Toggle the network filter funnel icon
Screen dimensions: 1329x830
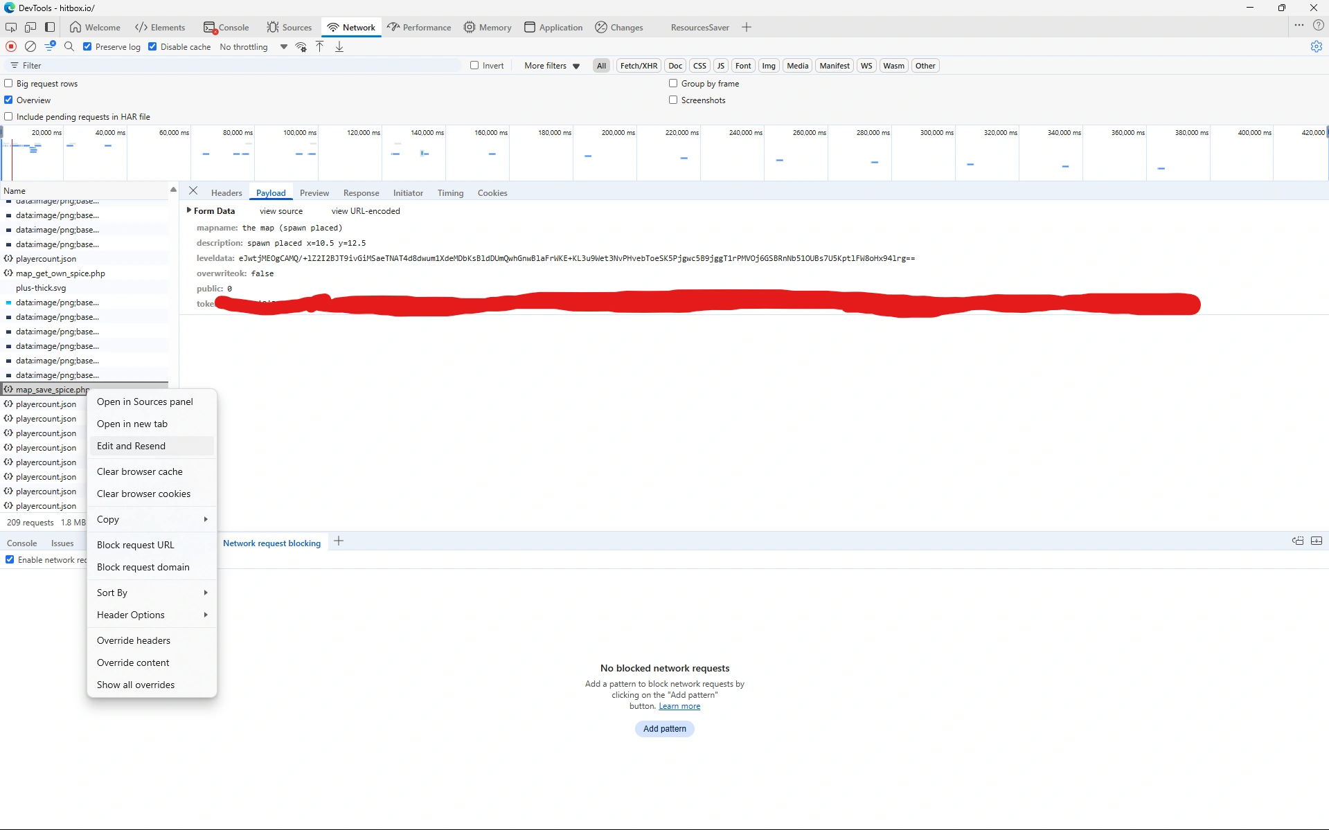click(50, 46)
